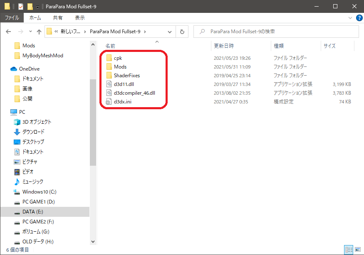Image resolution: width=364 pixels, height=255 pixels.
Task: Click the 構成設定 type cell
Action: tap(283, 102)
